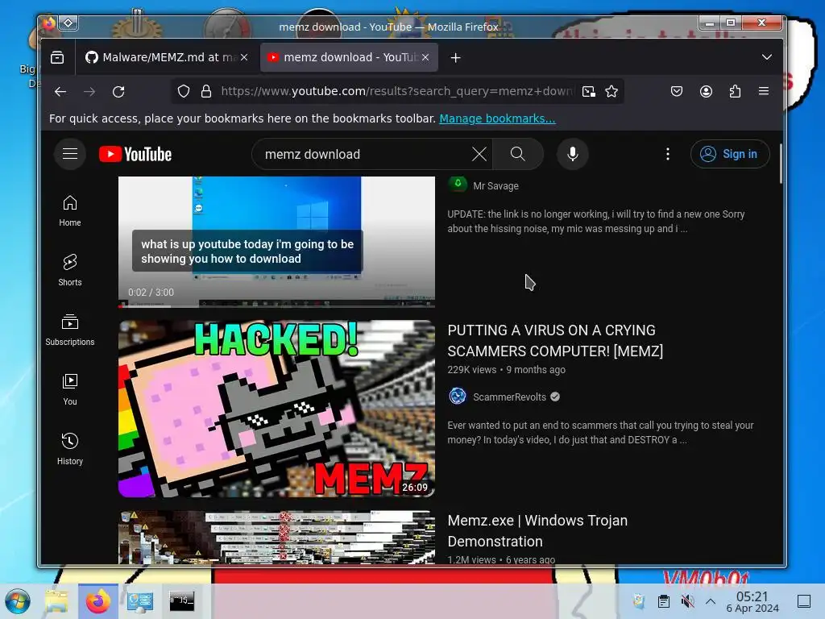Click the show desktop button in taskbar
This screenshot has height=619, width=825.
pos(804,601)
